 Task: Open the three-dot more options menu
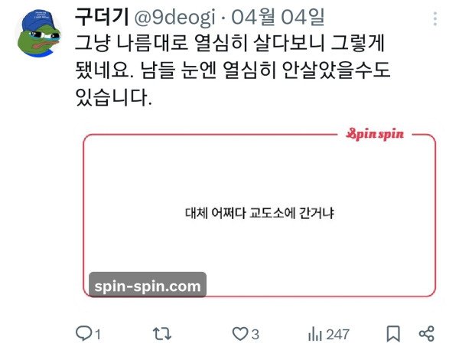pyautogui.click(x=435, y=18)
